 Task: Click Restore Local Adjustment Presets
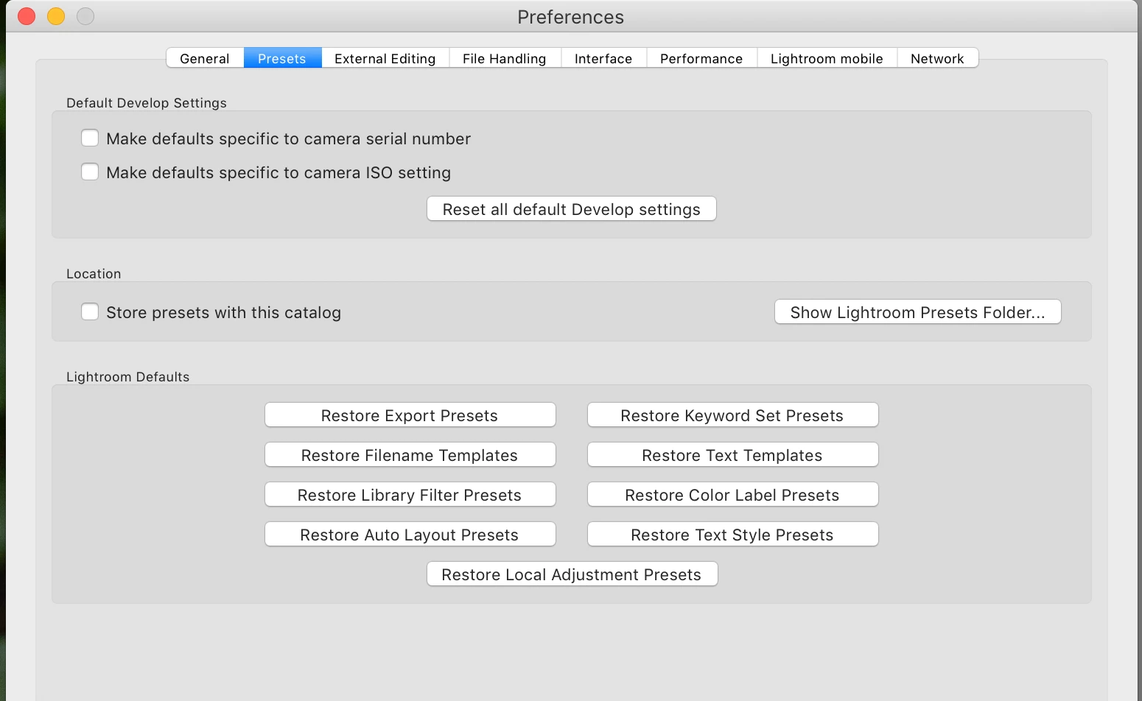coord(572,574)
